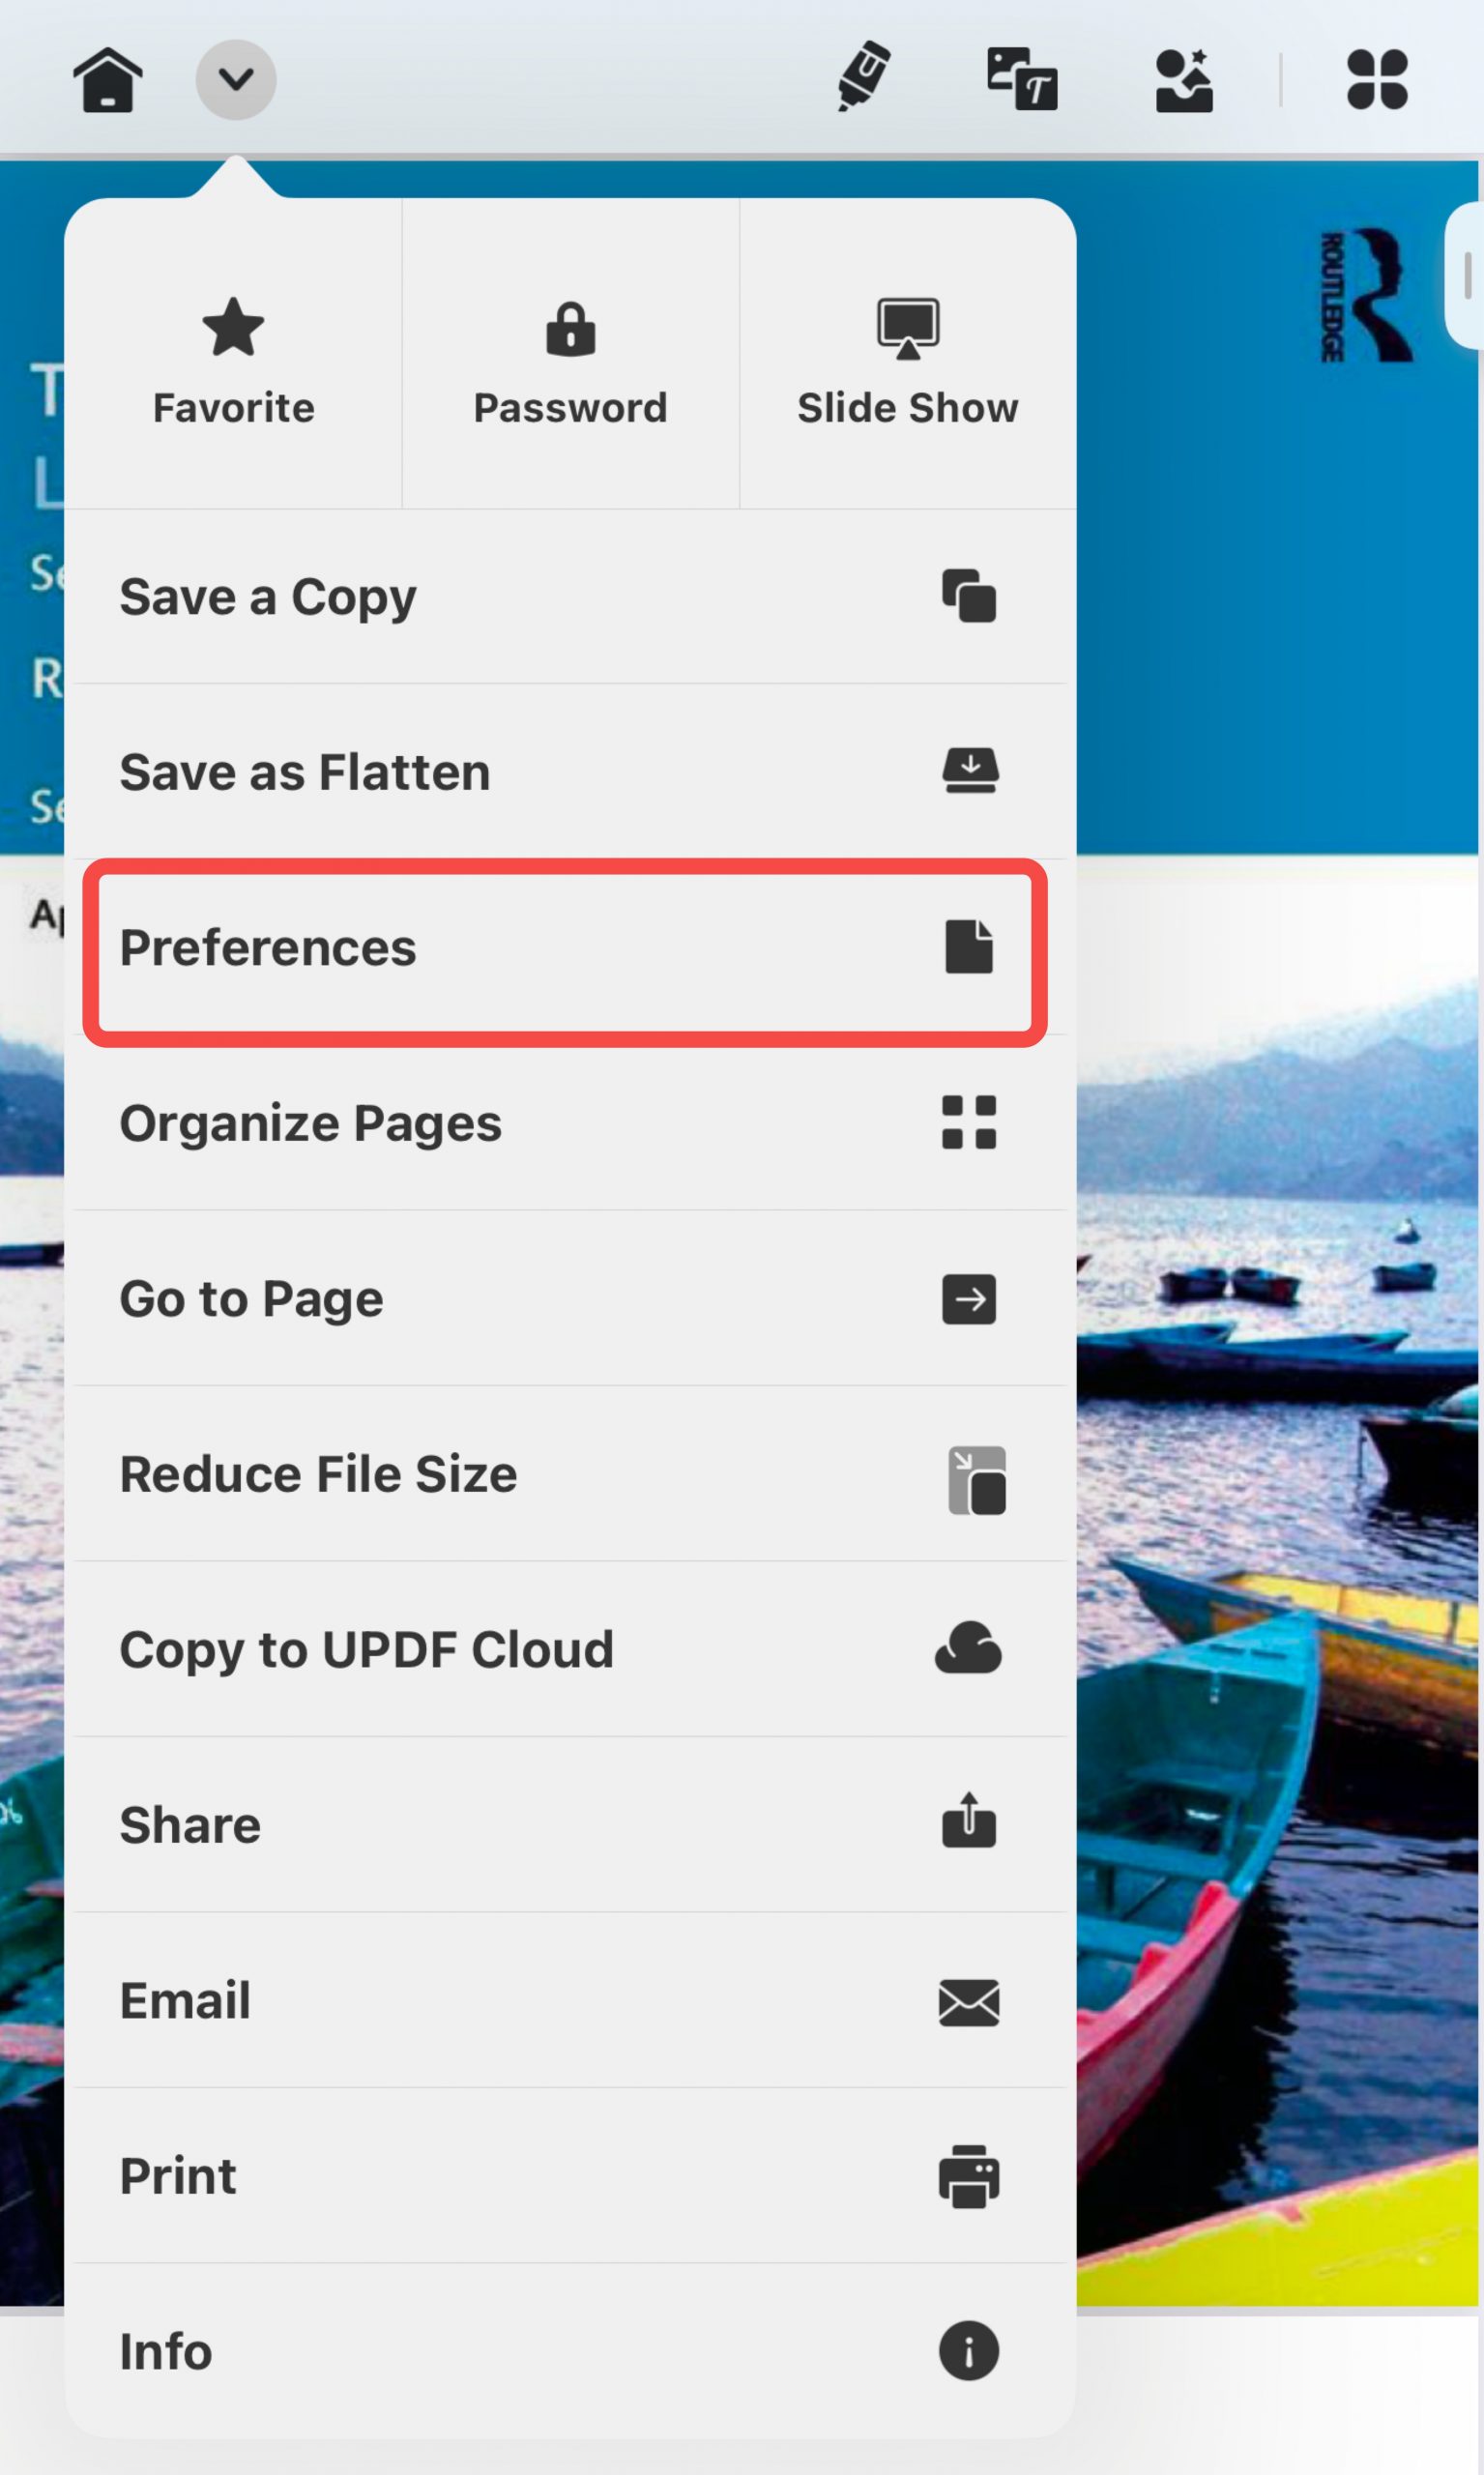Tap the Password lock icon
Viewport: 1484px width, 2475px height.
(x=571, y=330)
